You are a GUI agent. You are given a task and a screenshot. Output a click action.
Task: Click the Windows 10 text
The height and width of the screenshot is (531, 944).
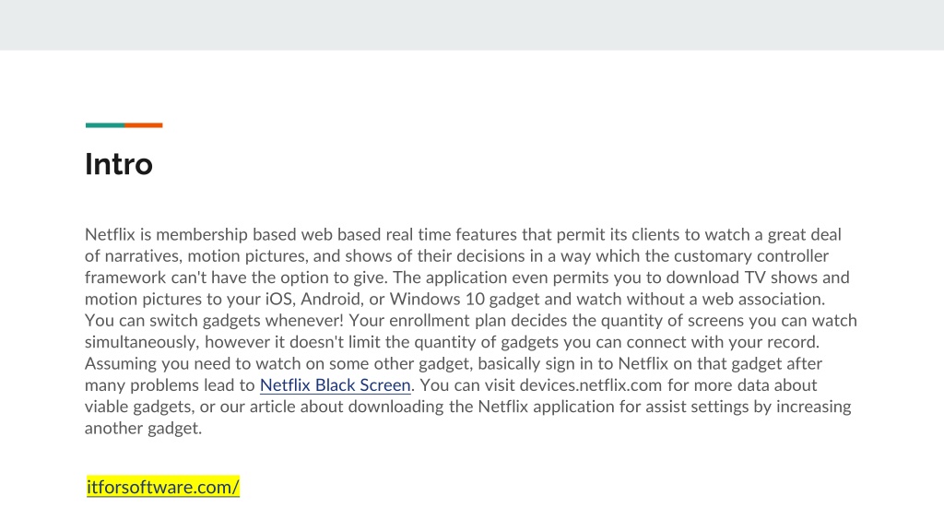tap(437, 300)
